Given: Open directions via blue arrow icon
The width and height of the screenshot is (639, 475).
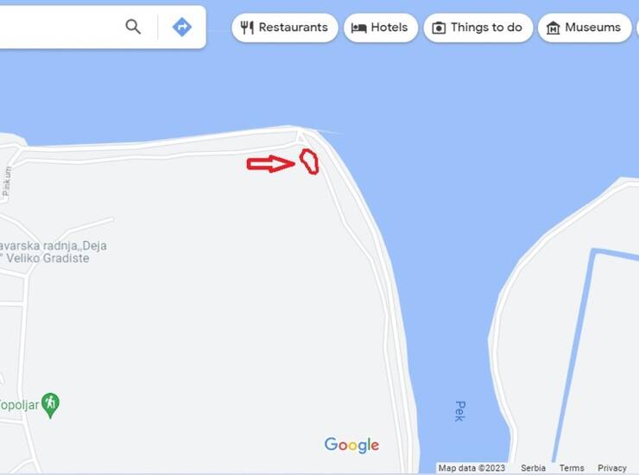Looking at the screenshot, I should tap(181, 27).
